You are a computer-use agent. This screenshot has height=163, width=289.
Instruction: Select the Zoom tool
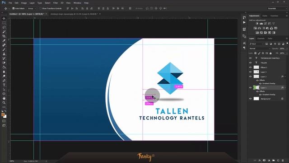coord(4,103)
